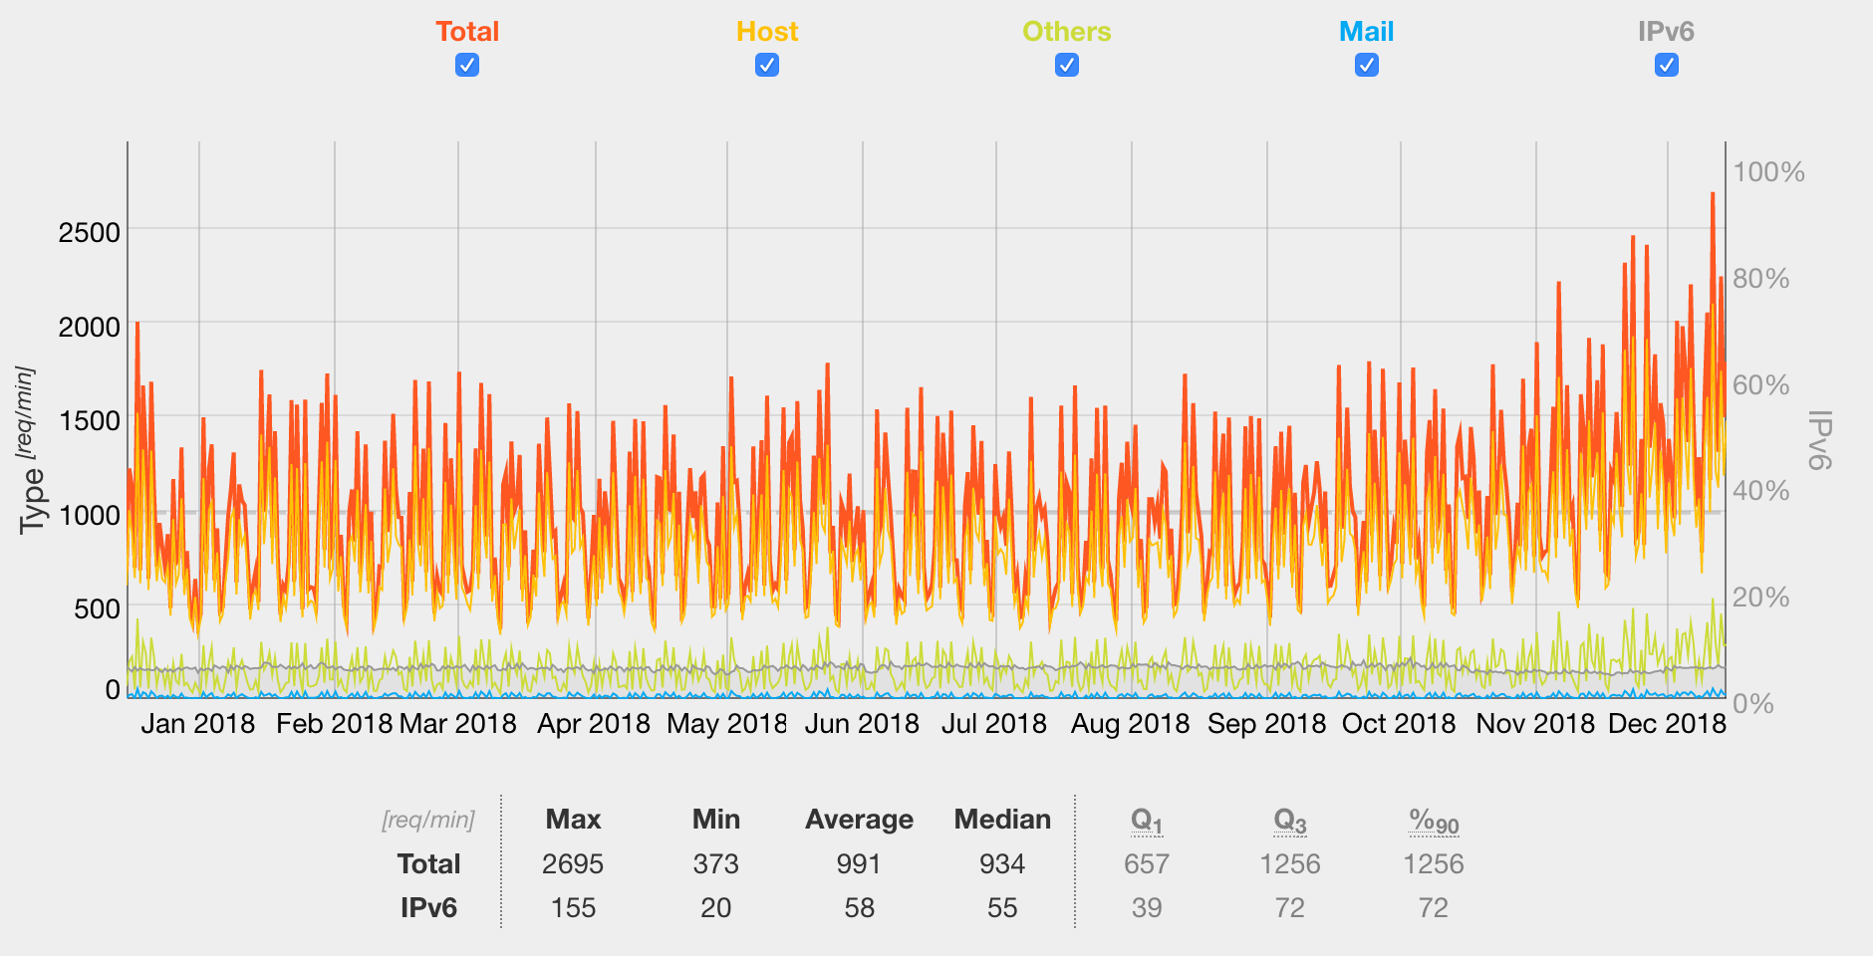Select the IPv6 average value 58
This screenshot has width=1873, height=956.
(859, 907)
